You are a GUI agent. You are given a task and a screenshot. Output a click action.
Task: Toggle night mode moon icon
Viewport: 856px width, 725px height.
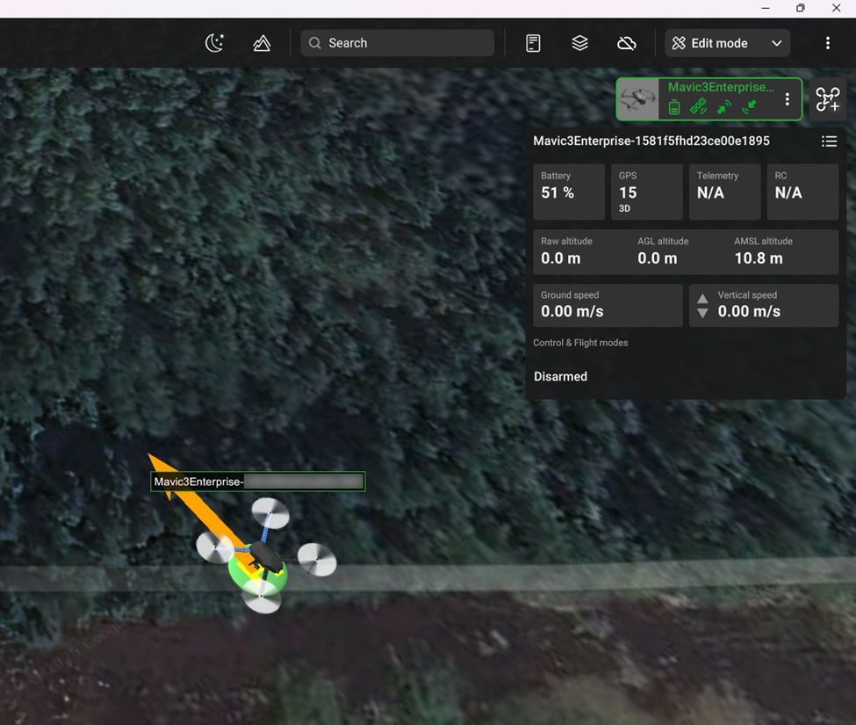pos(214,43)
